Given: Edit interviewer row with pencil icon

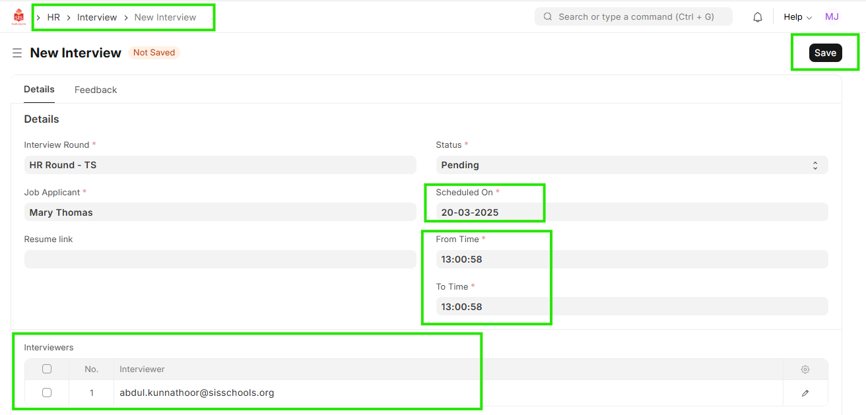Looking at the screenshot, I should (805, 393).
